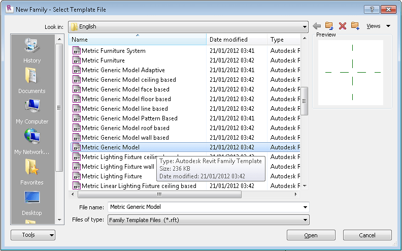The height and width of the screenshot is (251, 402).
Task: Click the file list vertical scrollbar thumb
Action: coord(305,101)
